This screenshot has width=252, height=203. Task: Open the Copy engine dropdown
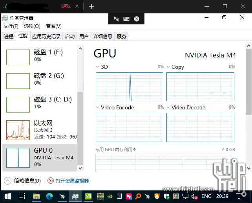pyautogui.click(x=168, y=67)
